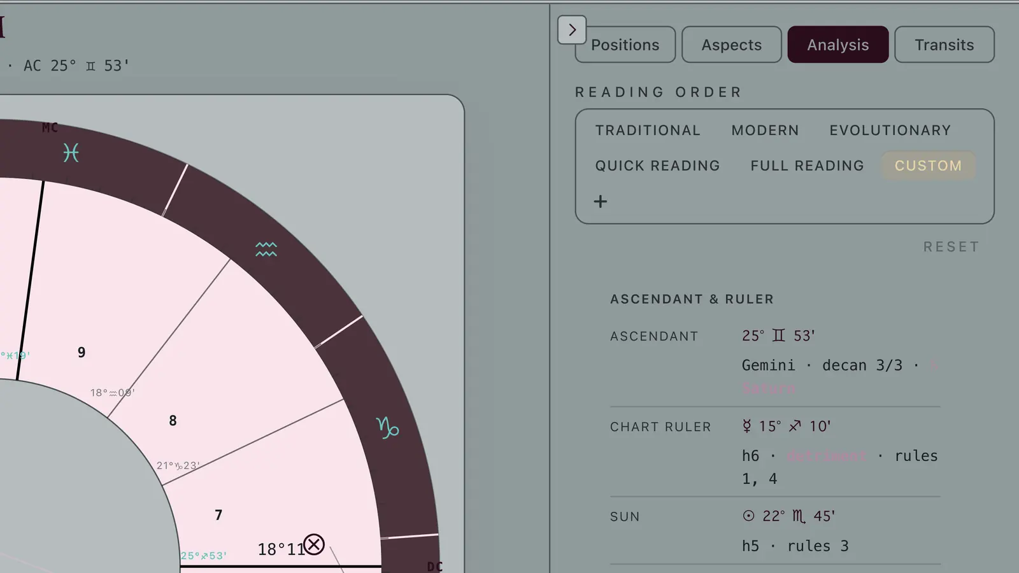Screen dimensions: 1019x573
Task: Select house 8 number in the chart
Action: pyautogui.click(x=173, y=421)
